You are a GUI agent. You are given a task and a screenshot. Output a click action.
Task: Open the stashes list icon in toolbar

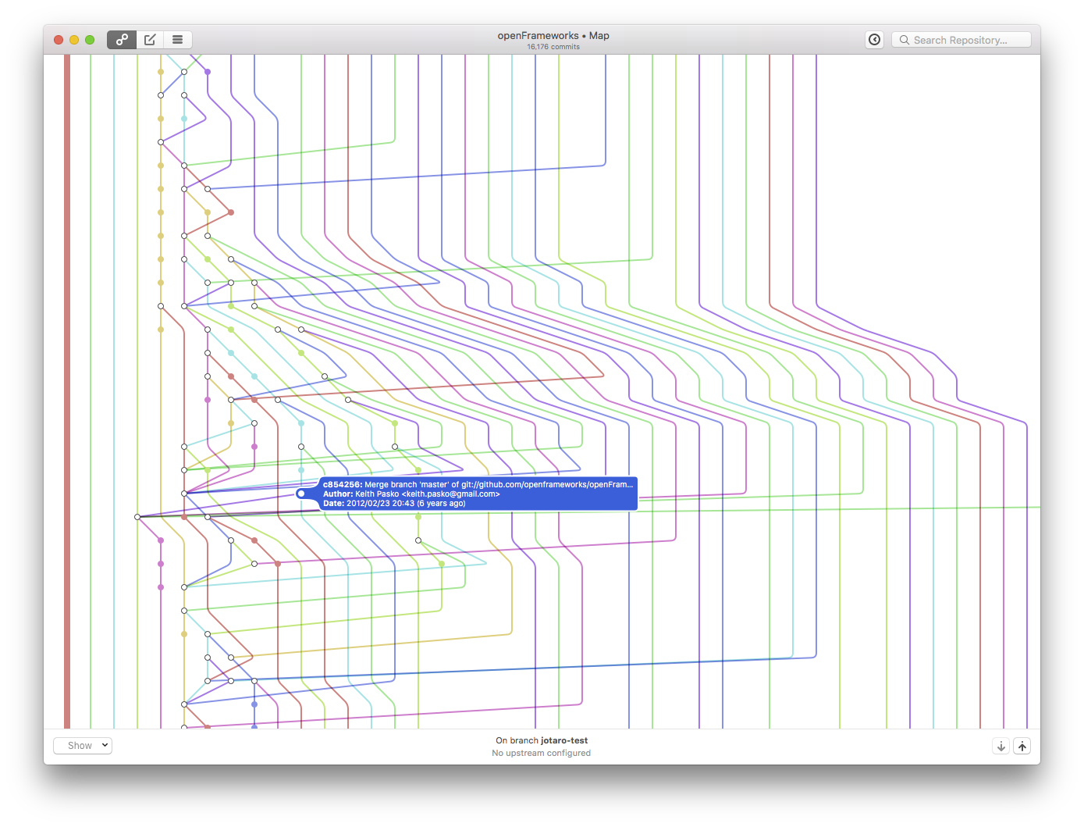tap(178, 40)
